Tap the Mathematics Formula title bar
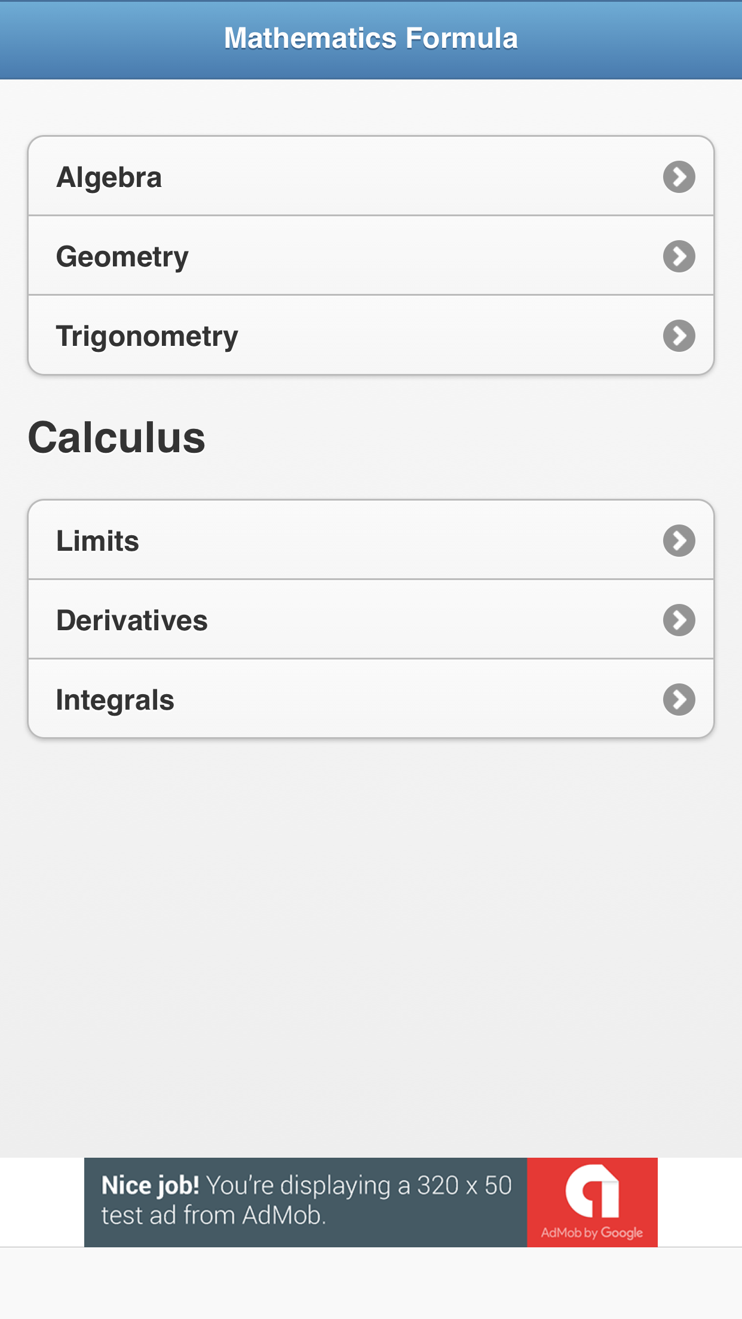This screenshot has height=1319, width=742. [371, 39]
